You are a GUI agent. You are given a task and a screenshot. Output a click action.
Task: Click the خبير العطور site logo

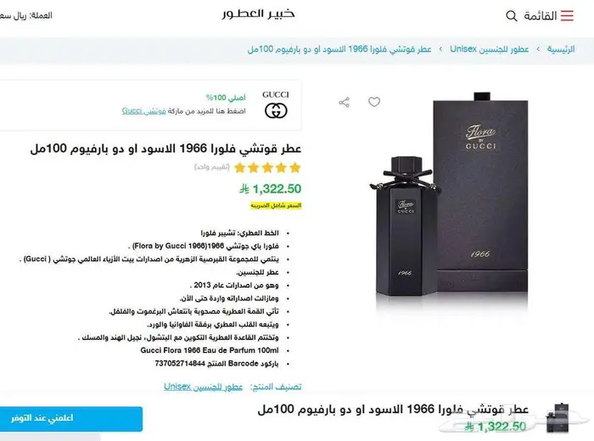(258, 14)
